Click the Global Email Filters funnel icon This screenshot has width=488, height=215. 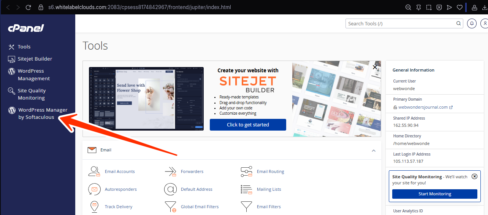pos(171,207)
